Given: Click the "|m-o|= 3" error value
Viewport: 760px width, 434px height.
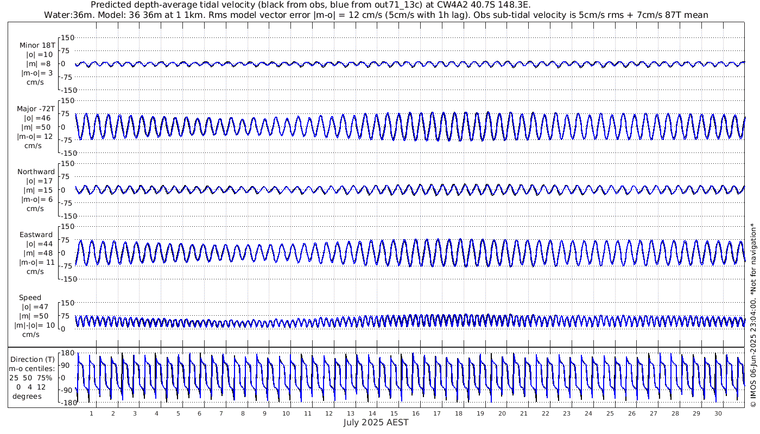Looking at the screenshot, I should [37, 73].
